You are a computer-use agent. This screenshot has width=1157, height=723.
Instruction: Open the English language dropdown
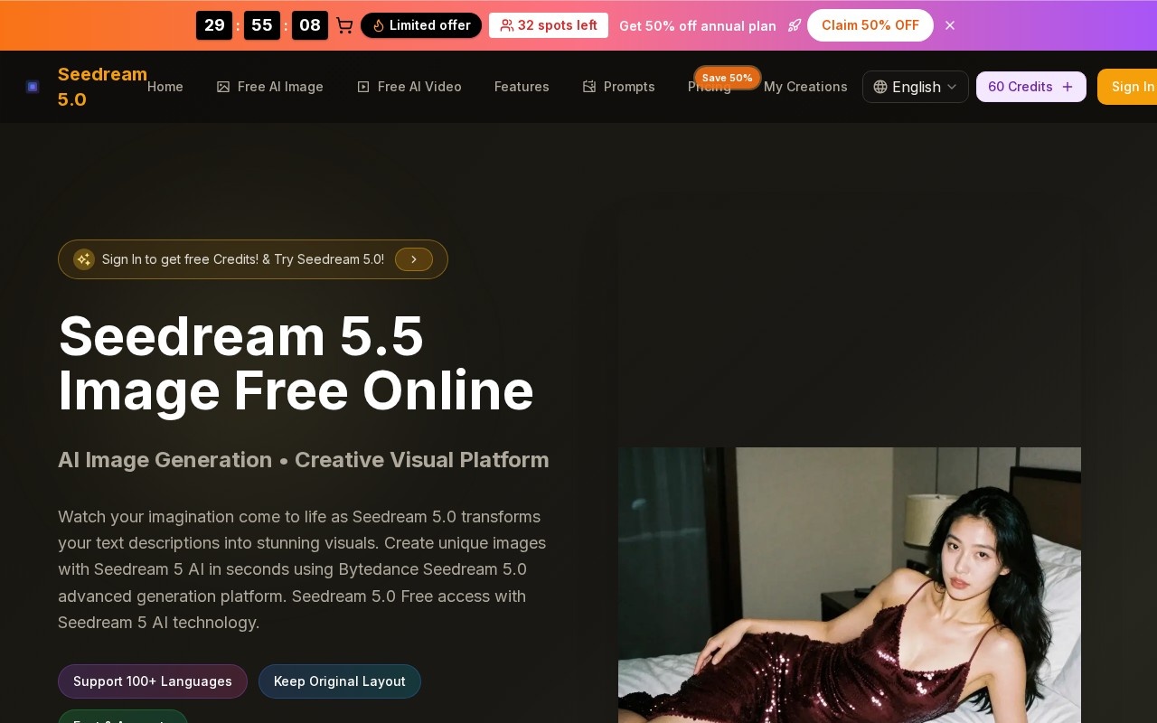coord(916,87)
